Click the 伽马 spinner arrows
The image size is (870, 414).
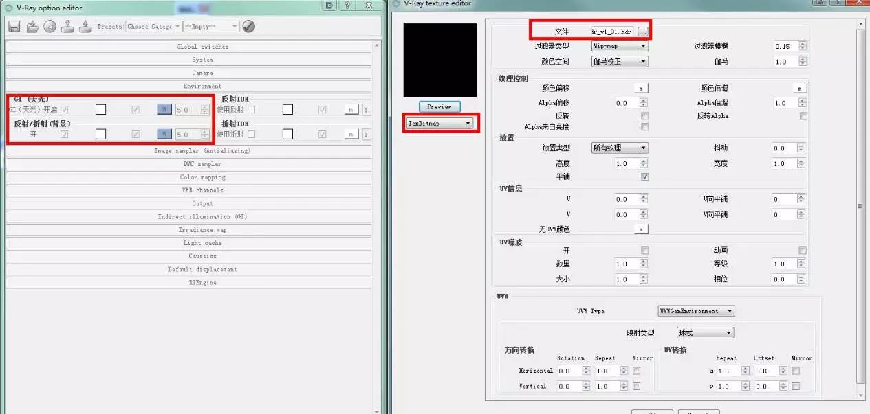[803, 62]
